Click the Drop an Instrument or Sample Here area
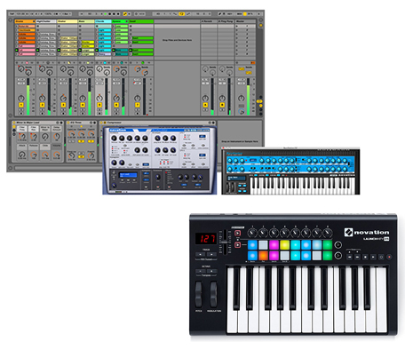Screen dimensions: 405x350 tap(240, 141)
